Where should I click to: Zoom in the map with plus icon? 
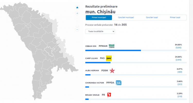click(77, 13)
